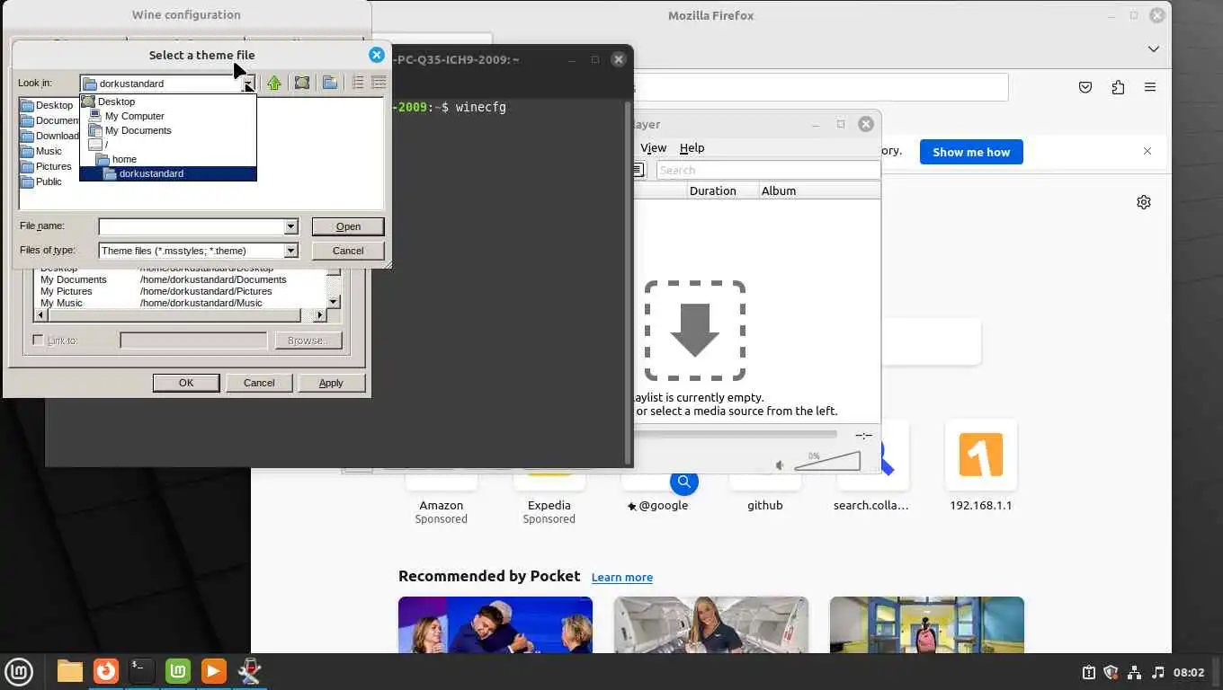Screen dimensions: 1223x690
Task: Select My Documents row in Wine folders list
Action: click(180, 279)
